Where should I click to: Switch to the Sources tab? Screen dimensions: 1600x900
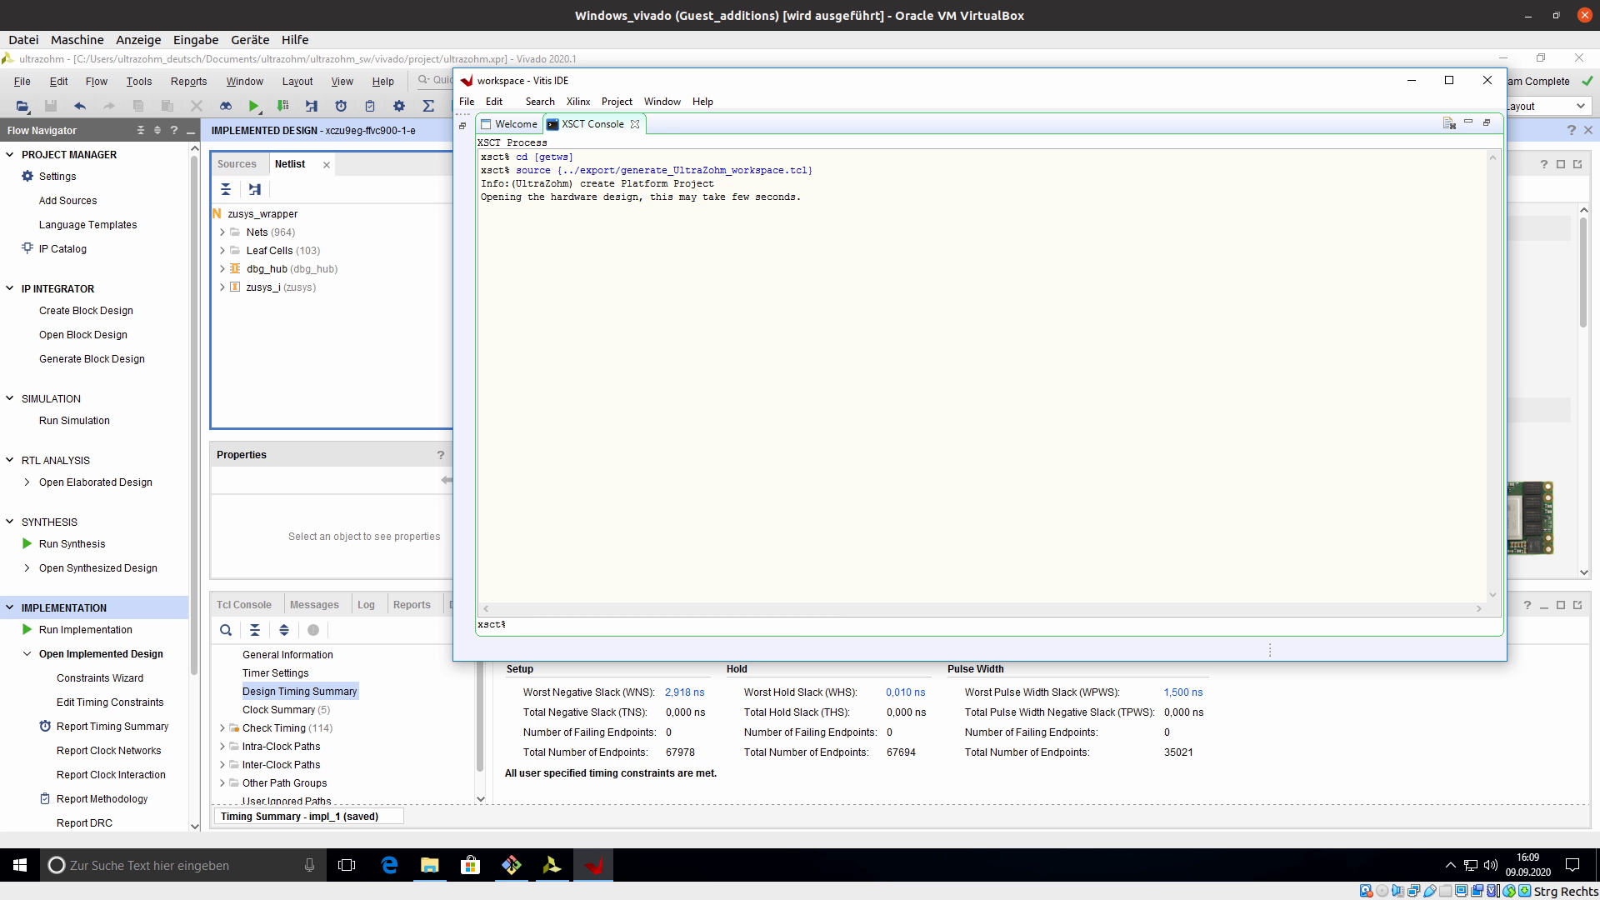pyautogui.click(x=237, y=164)
